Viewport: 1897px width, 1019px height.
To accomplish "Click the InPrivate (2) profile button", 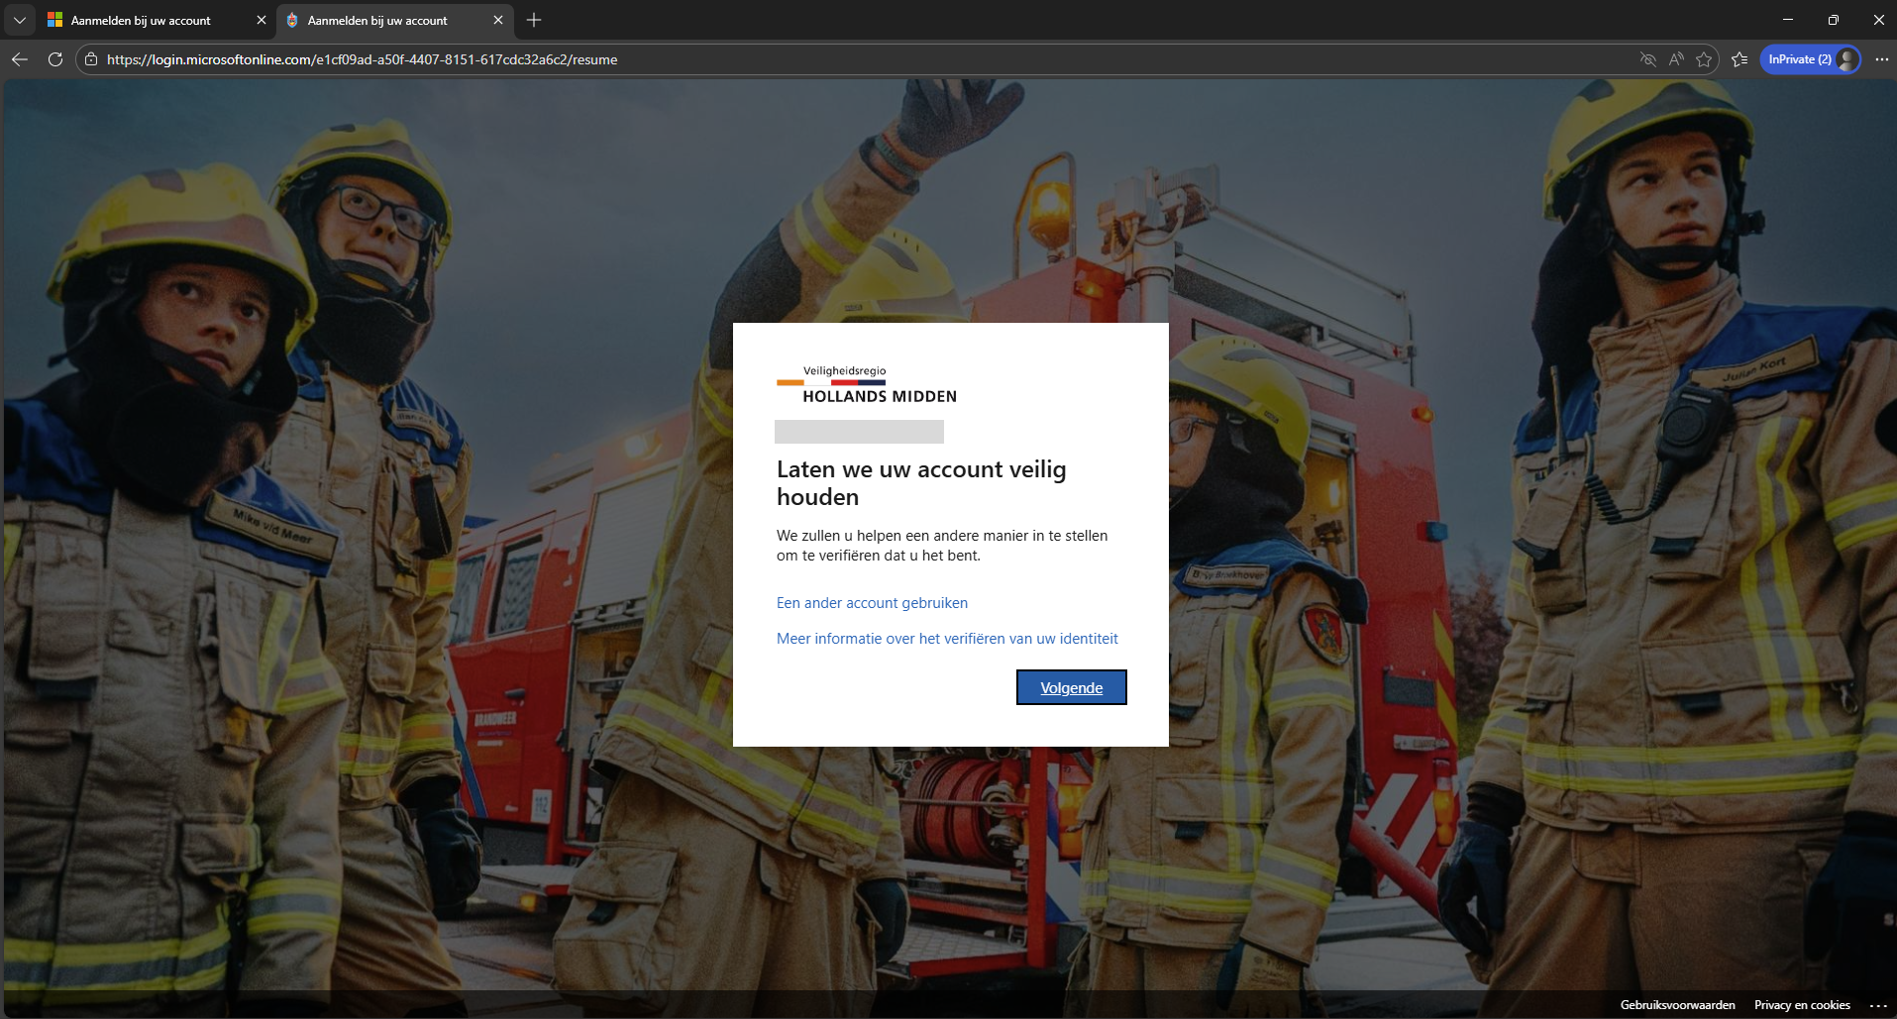I will pos(1811,59).
